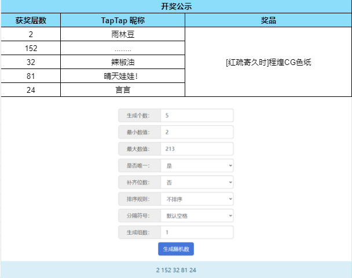Viewport: 352px width, 278px height.
Task: Click the 奖品 column header
Action: pyautogui.click(x=268, y=20)
